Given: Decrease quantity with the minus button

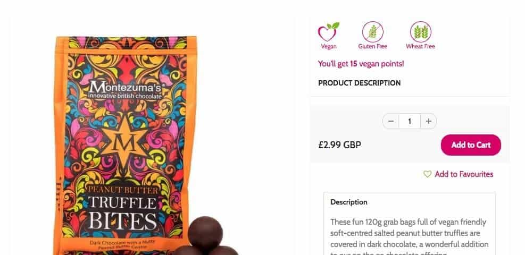Looking at the screenshot, I should click(x=391, y=121).
